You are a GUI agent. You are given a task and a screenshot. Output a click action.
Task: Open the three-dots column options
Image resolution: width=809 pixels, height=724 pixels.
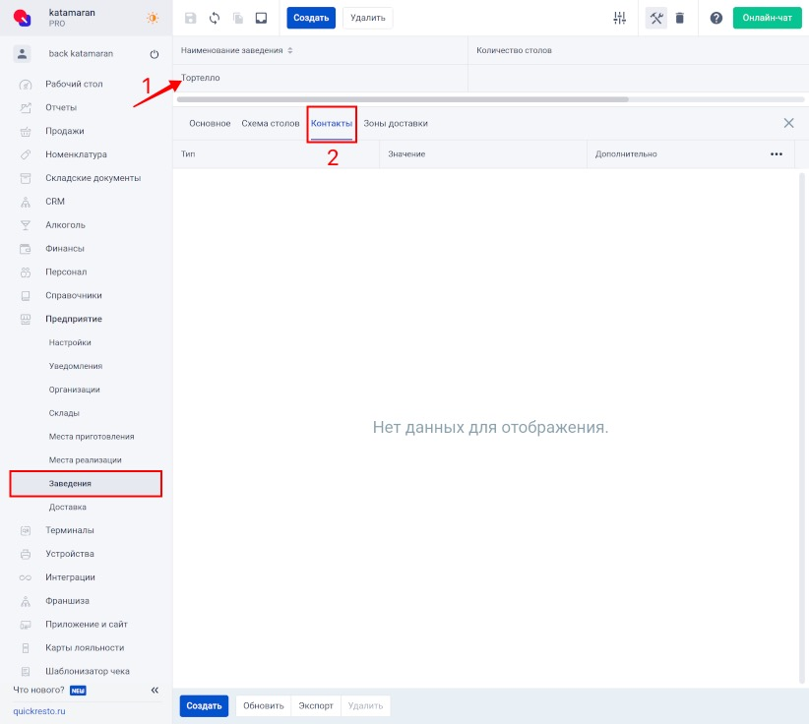click(777, 153)
